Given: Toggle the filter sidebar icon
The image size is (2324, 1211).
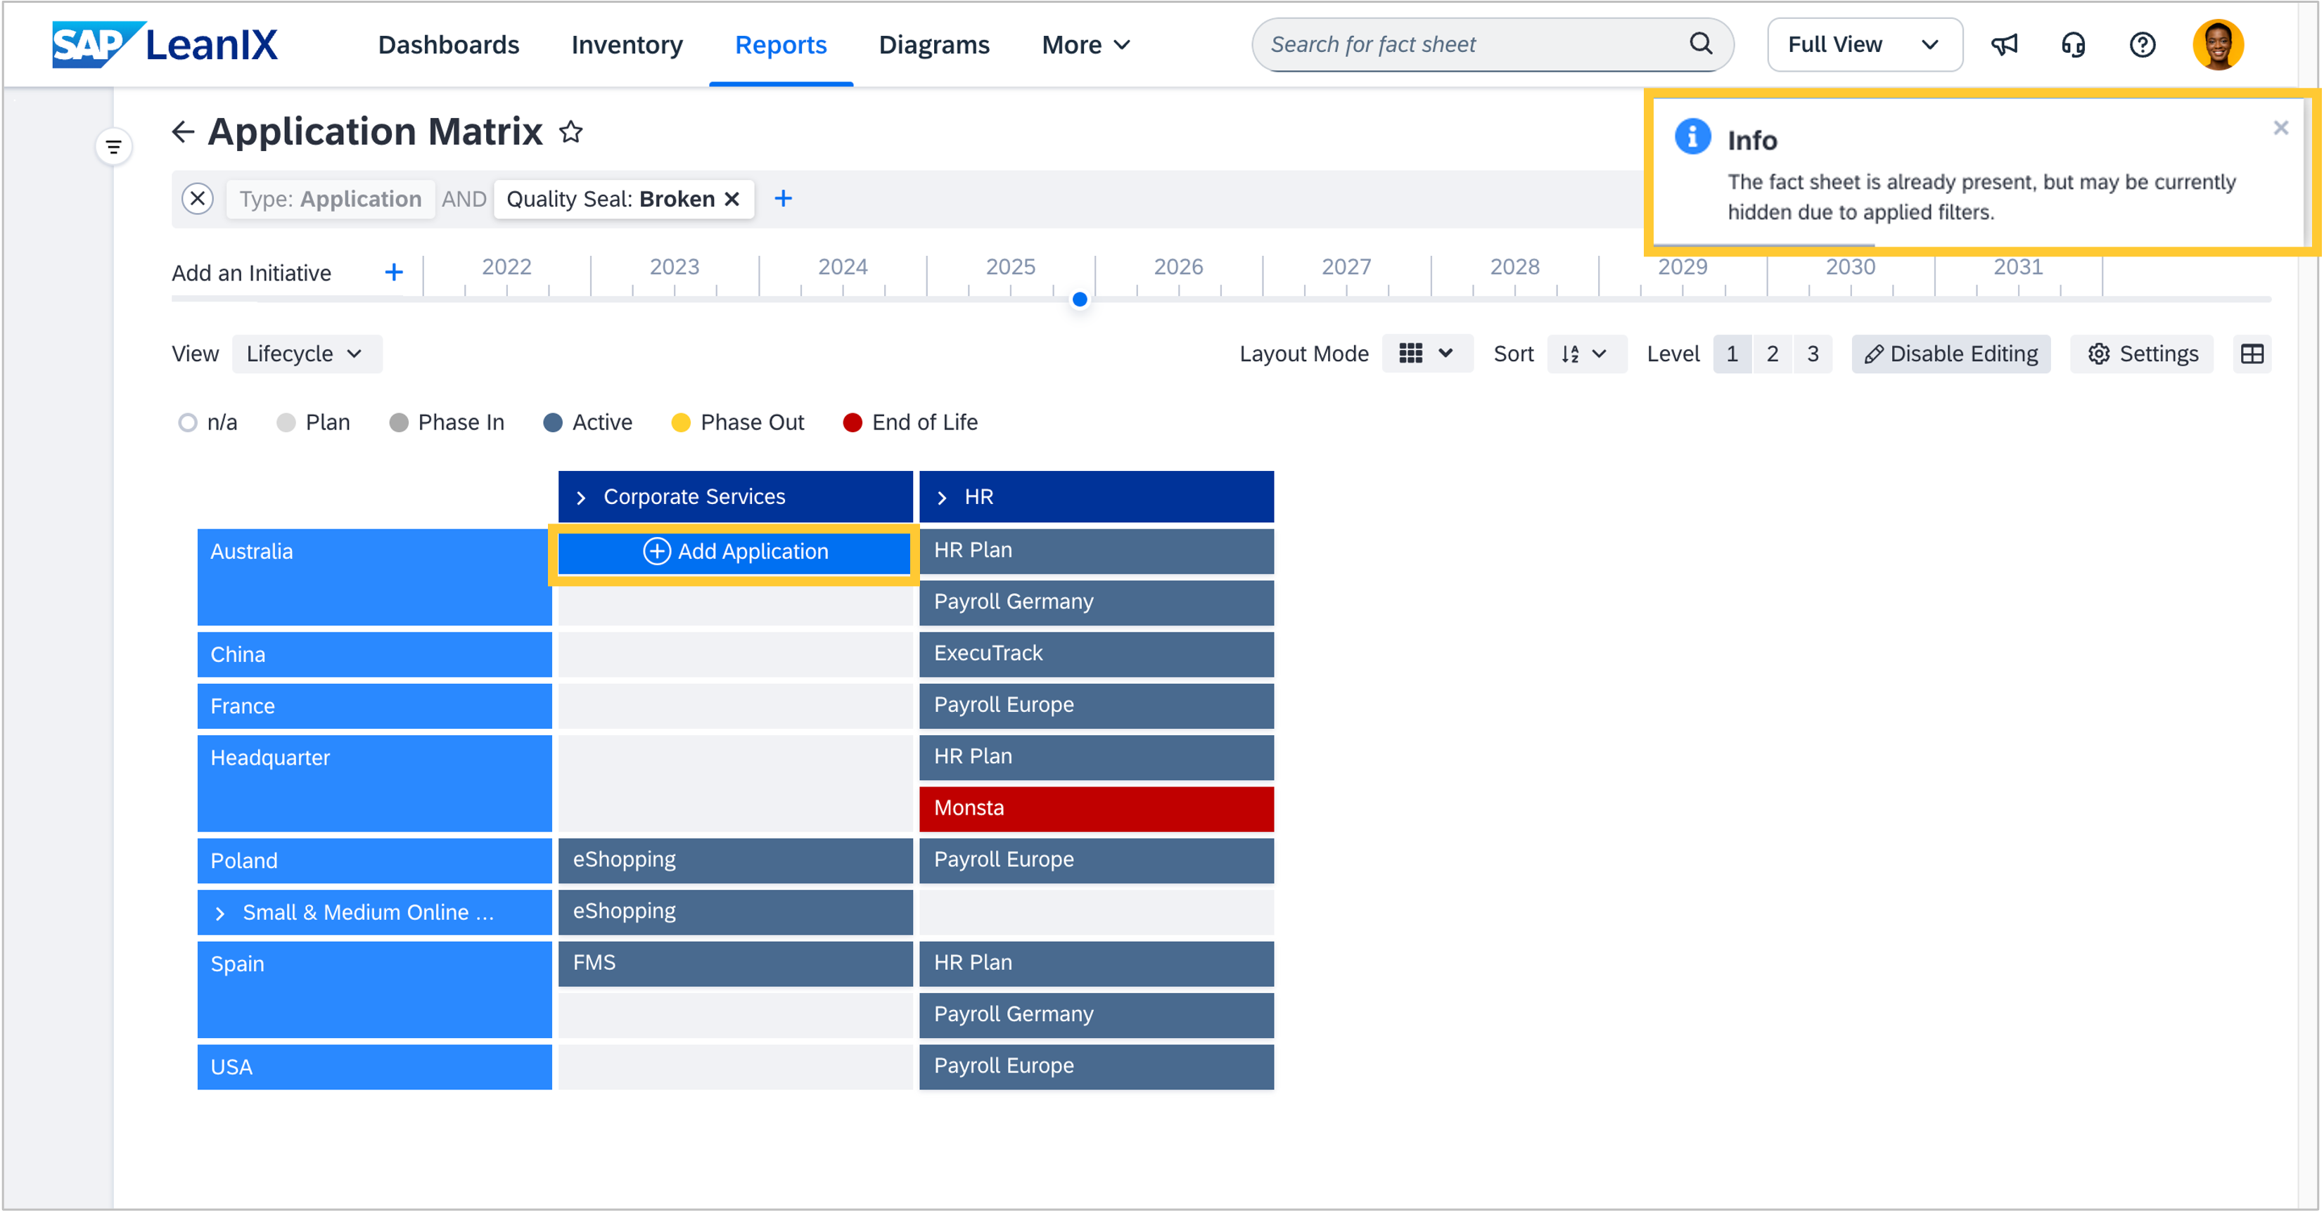Looking at the screenshot, I should click(114, 146).
